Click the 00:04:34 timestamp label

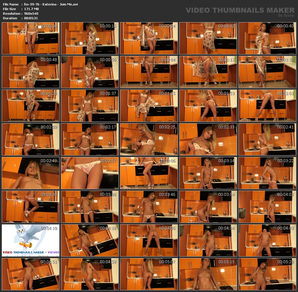point(226,228)
